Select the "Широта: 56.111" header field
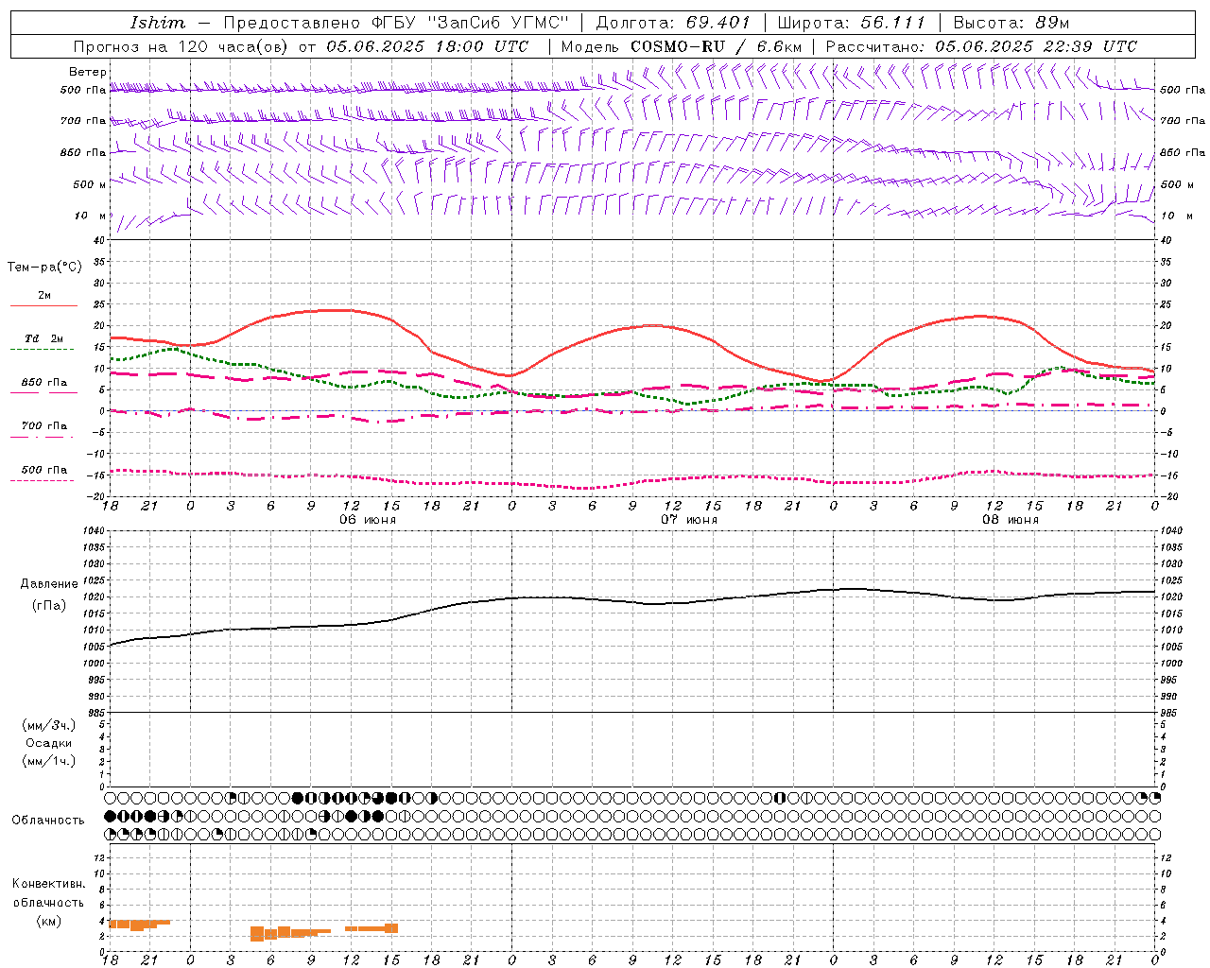Viewport: 1210px width, 968px height. (x=851, y=23)
